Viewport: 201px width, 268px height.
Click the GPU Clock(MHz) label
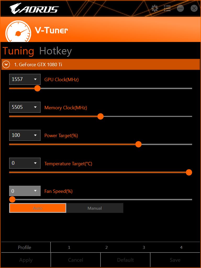pos(62,80)
